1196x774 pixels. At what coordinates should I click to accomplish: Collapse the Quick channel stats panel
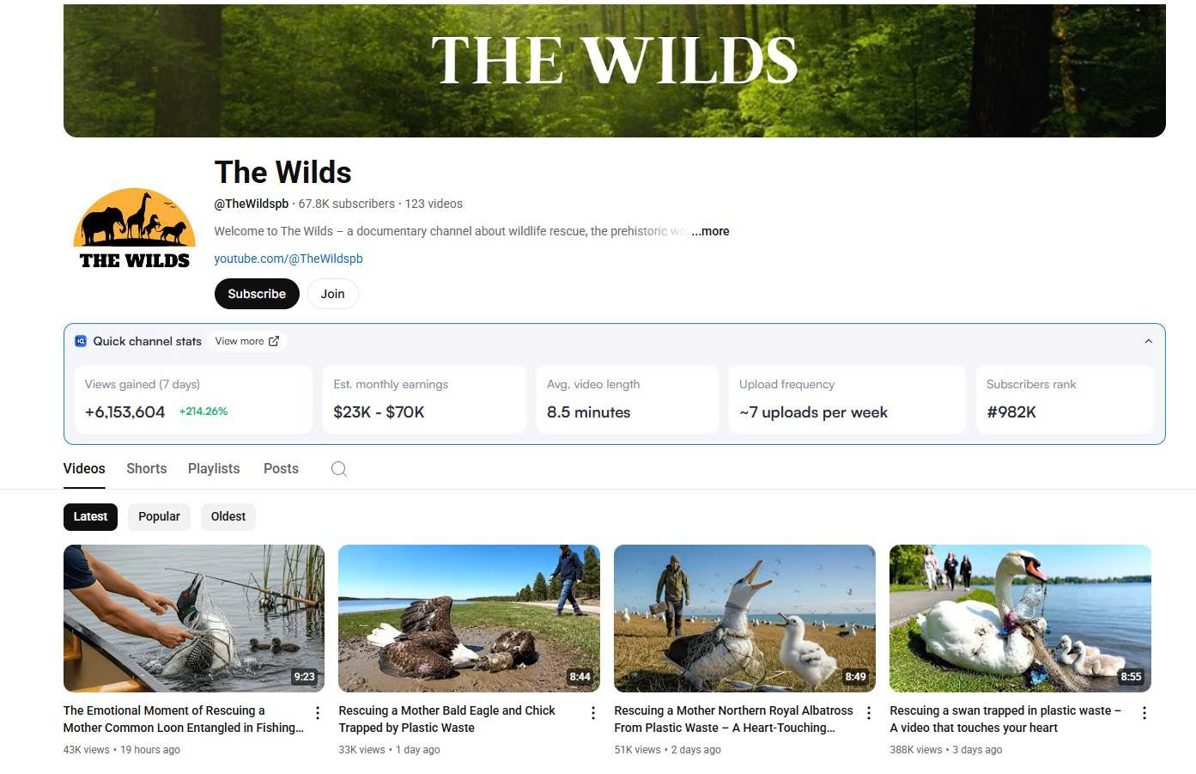(1149, 341)
